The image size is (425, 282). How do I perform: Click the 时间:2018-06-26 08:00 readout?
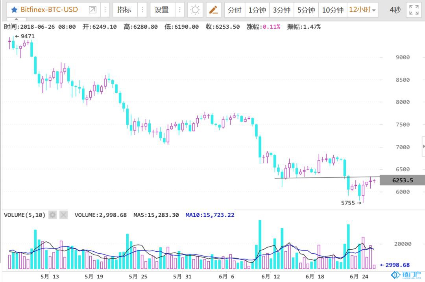coord(40,27)
